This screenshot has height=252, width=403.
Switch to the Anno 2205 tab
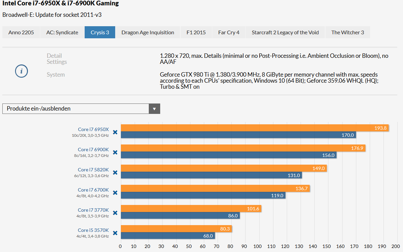[x=21, y=33]
